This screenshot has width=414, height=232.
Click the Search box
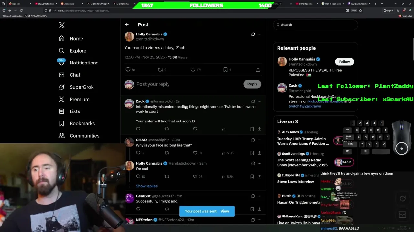pyautogui.click(x=315, y=25)
